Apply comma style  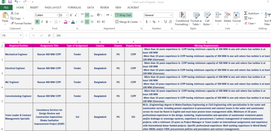point(159,22)
